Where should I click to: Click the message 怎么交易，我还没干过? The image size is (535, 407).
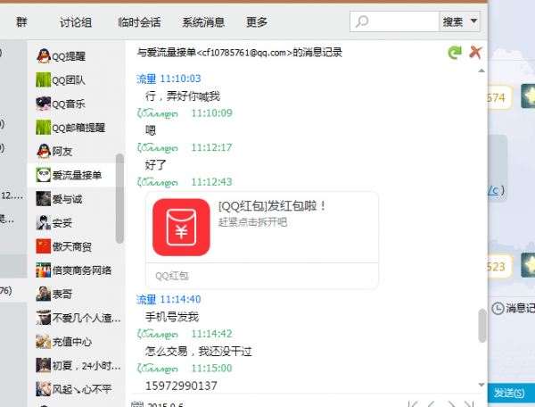[199, 351]
